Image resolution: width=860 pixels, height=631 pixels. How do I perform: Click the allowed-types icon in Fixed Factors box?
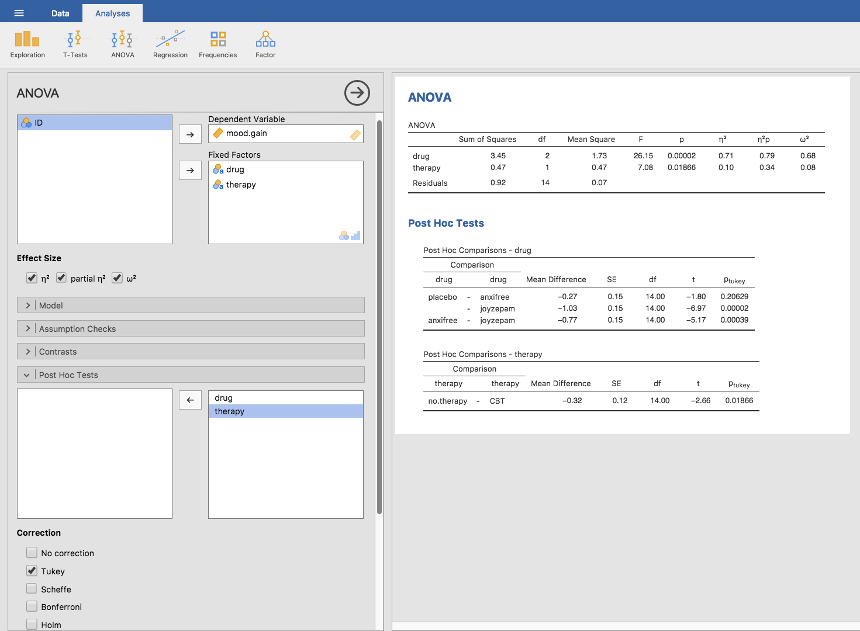pos(350,235)
